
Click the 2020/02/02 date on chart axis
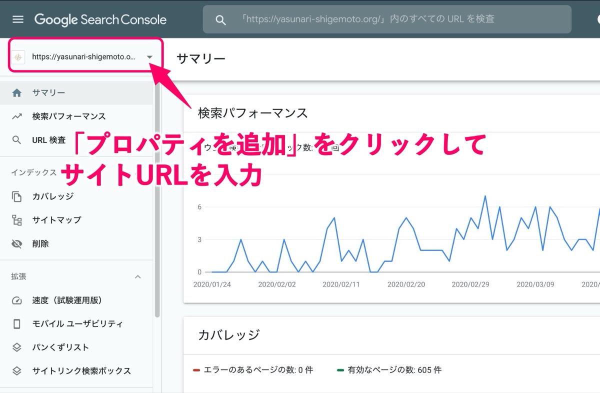click(277, 284)
